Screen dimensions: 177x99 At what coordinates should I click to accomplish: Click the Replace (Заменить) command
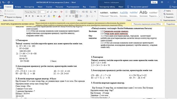[168, 14]
